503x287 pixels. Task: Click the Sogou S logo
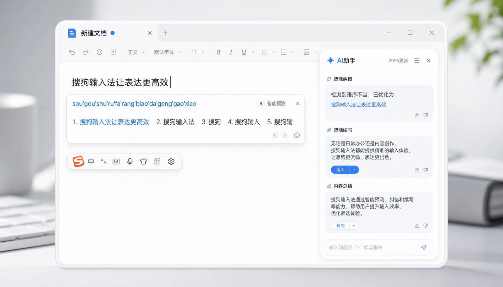point(78,161)
